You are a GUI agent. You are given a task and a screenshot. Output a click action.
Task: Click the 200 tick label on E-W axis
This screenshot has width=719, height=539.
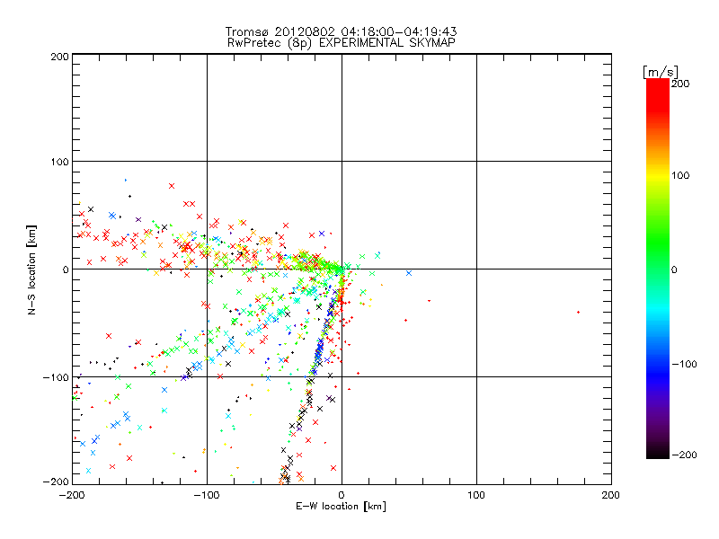(611, 495)
